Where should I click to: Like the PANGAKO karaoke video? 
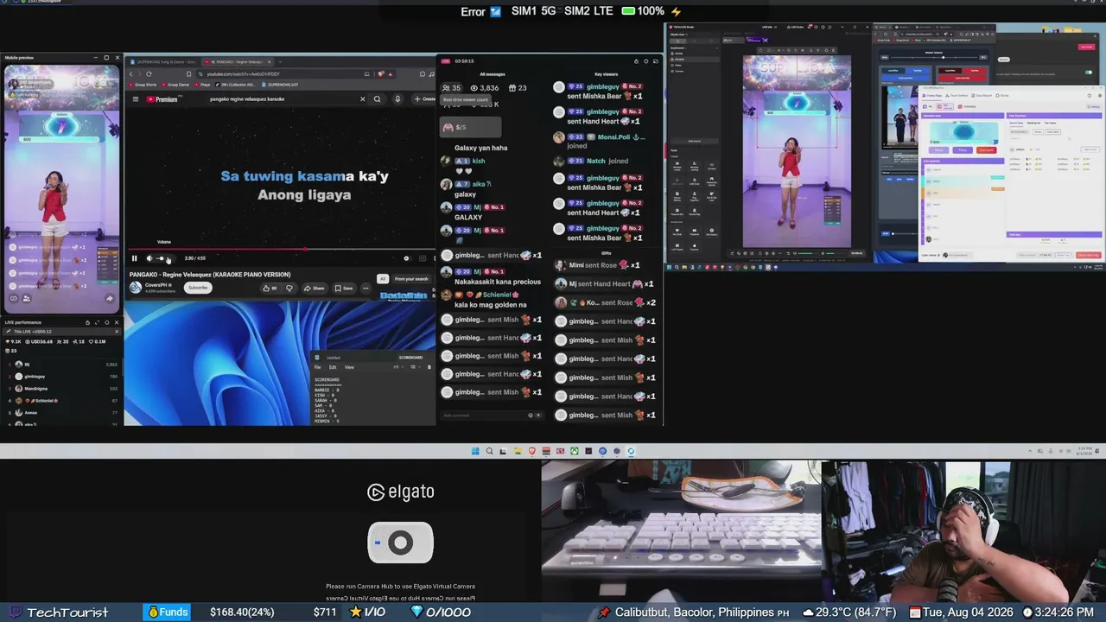click(x=270, y=289)
